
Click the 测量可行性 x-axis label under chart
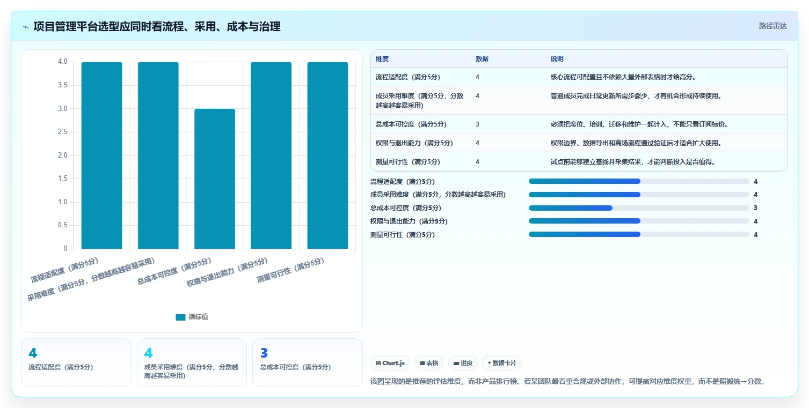(x=291, y=271)
